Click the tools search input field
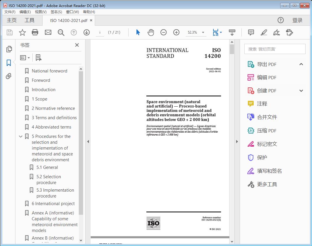 coord(275,49)
